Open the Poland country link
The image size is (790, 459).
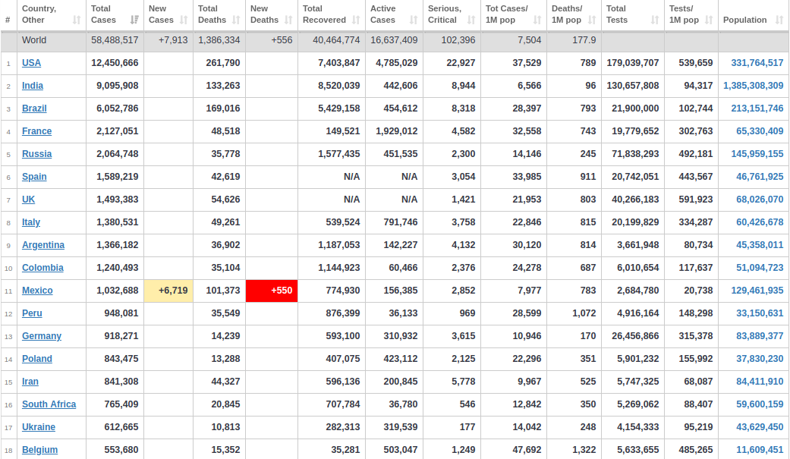click(36, 359)
